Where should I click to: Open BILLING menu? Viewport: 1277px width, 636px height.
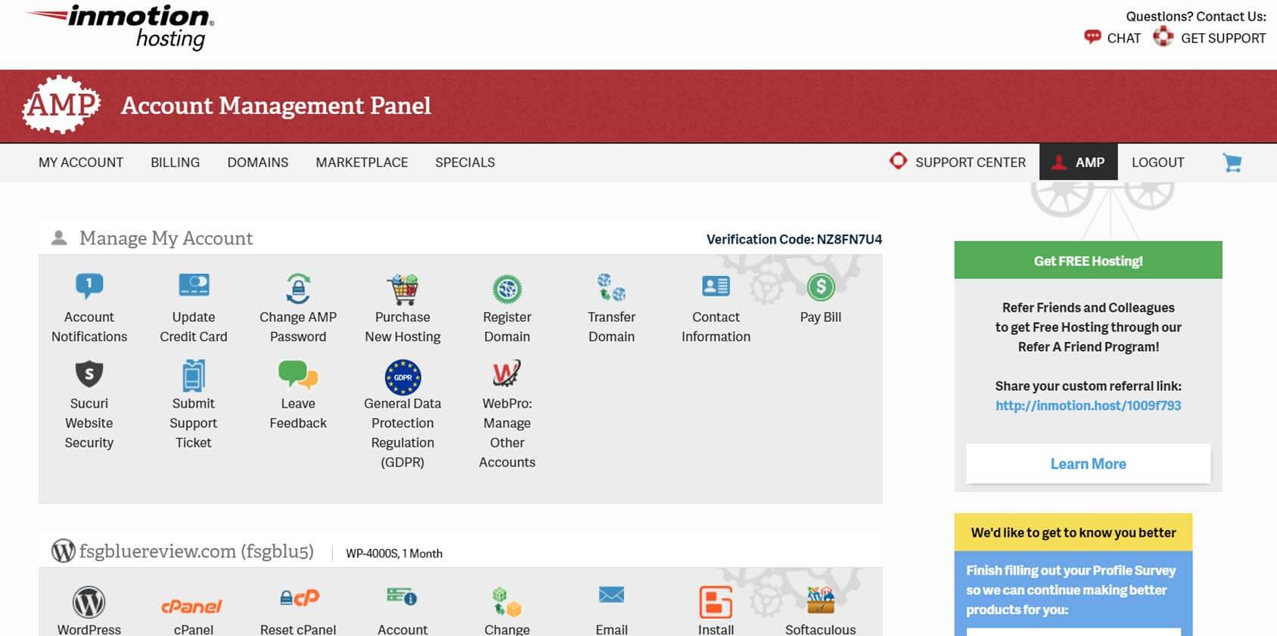pos(176,163)
